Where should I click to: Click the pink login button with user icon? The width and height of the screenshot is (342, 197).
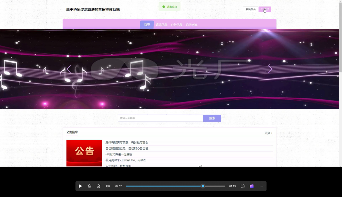click(x=265, y=9)
